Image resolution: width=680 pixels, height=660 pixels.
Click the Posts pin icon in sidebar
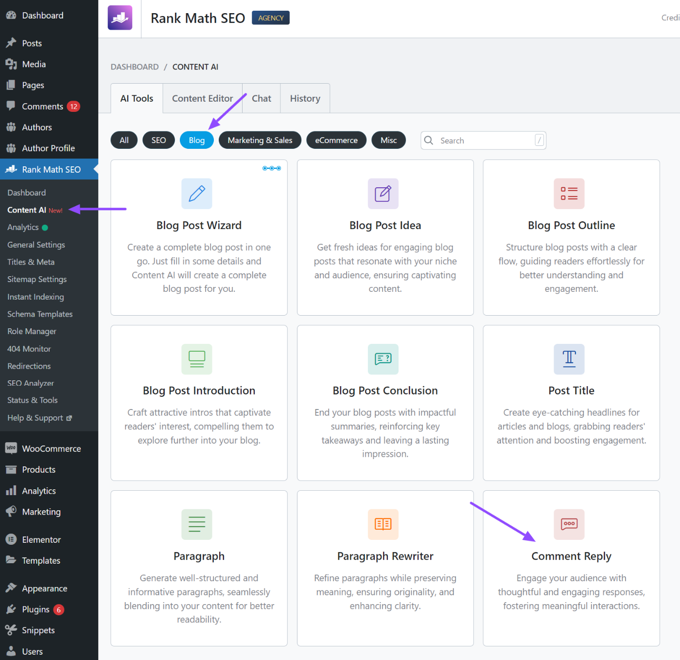point(11,43)
